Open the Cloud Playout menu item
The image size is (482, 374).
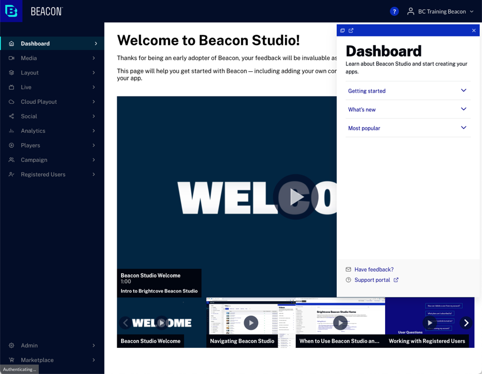coord(52,101)
